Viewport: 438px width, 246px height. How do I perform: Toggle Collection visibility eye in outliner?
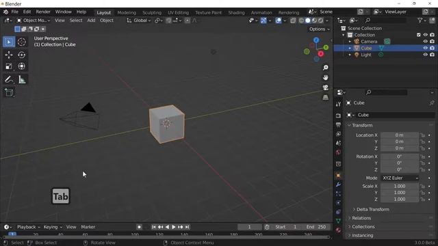click(425, 35)
